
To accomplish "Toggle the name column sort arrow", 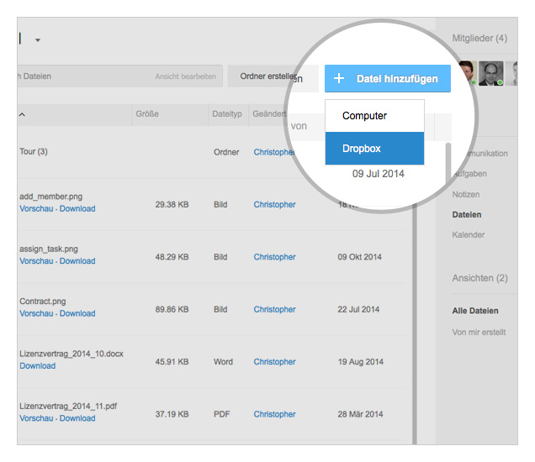I will point(22,114).
